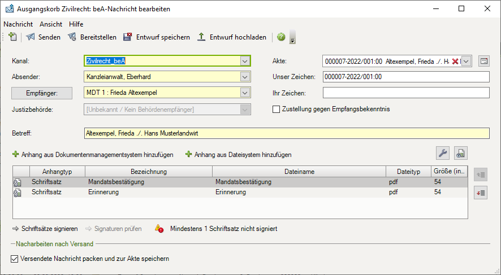Open the Nachricht menu
The width and height of the screenshot is (501, 275).
click(x=18, y=24)
